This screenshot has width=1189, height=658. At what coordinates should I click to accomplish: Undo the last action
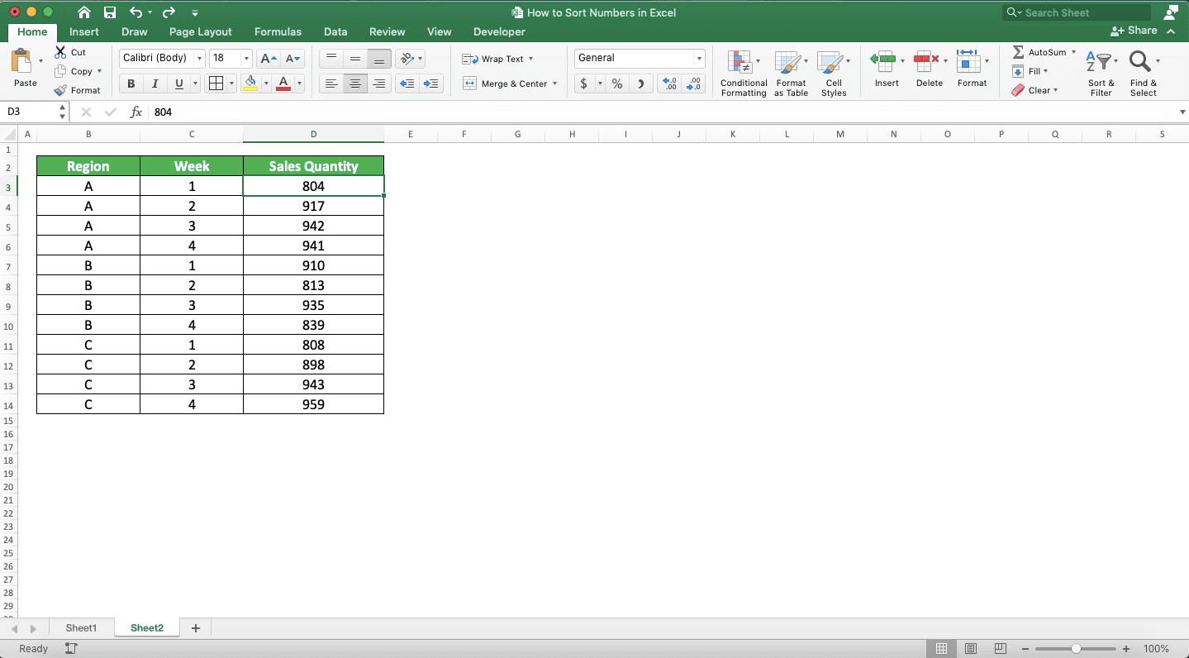click(x=136, y=12)
